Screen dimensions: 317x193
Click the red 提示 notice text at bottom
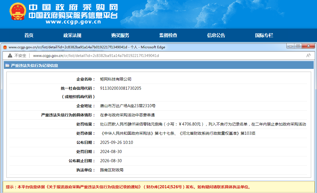[x=129, y=187]
